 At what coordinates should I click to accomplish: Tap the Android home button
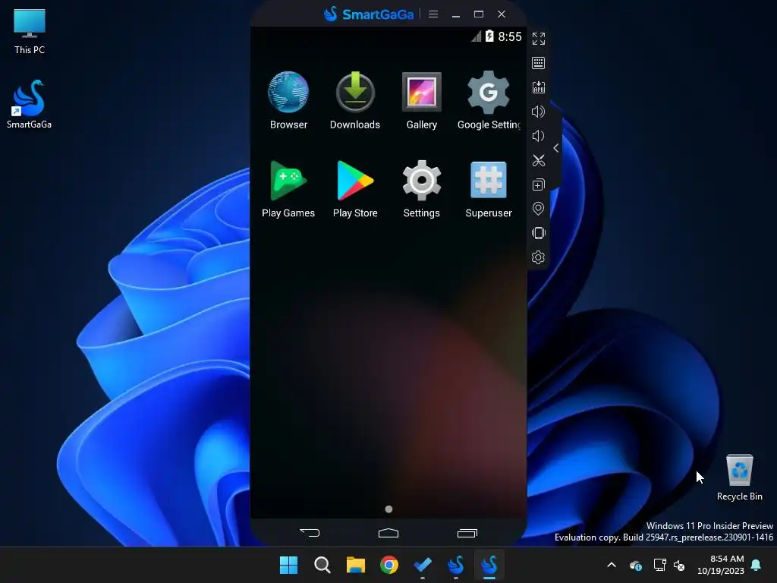tap(388, 533)
